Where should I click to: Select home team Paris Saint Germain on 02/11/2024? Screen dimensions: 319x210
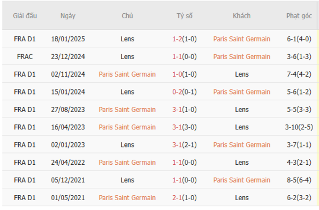pyautogui.click(x=127, y=74)
